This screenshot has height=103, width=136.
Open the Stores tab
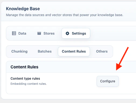click(46, 33)
